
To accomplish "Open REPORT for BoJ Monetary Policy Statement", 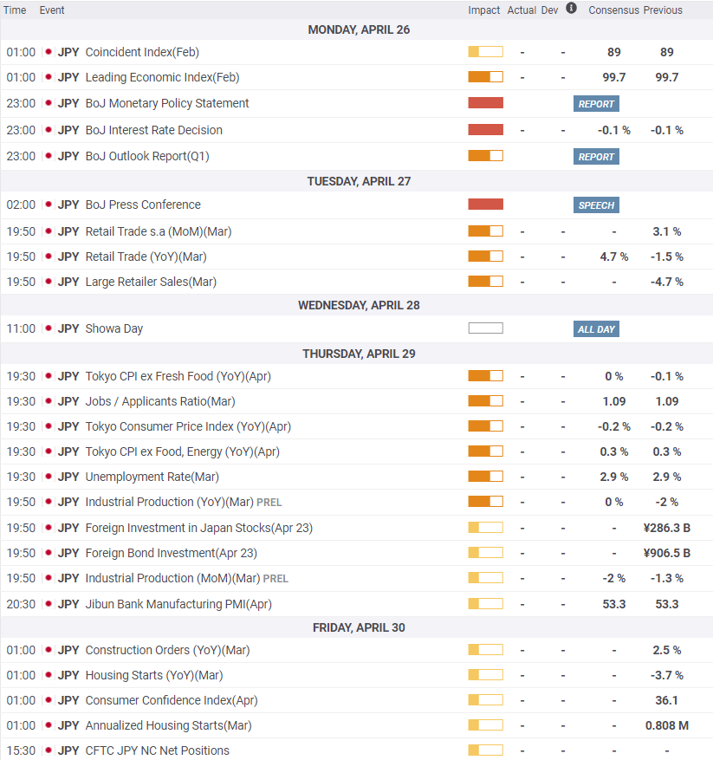I will pyautogui.click(x=596, y=104).
